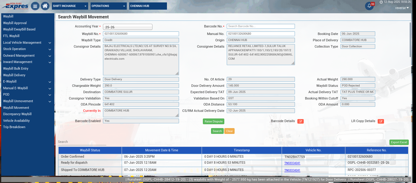Click Barcode Details edit icon
416x183 pixels.
(300, 121)
